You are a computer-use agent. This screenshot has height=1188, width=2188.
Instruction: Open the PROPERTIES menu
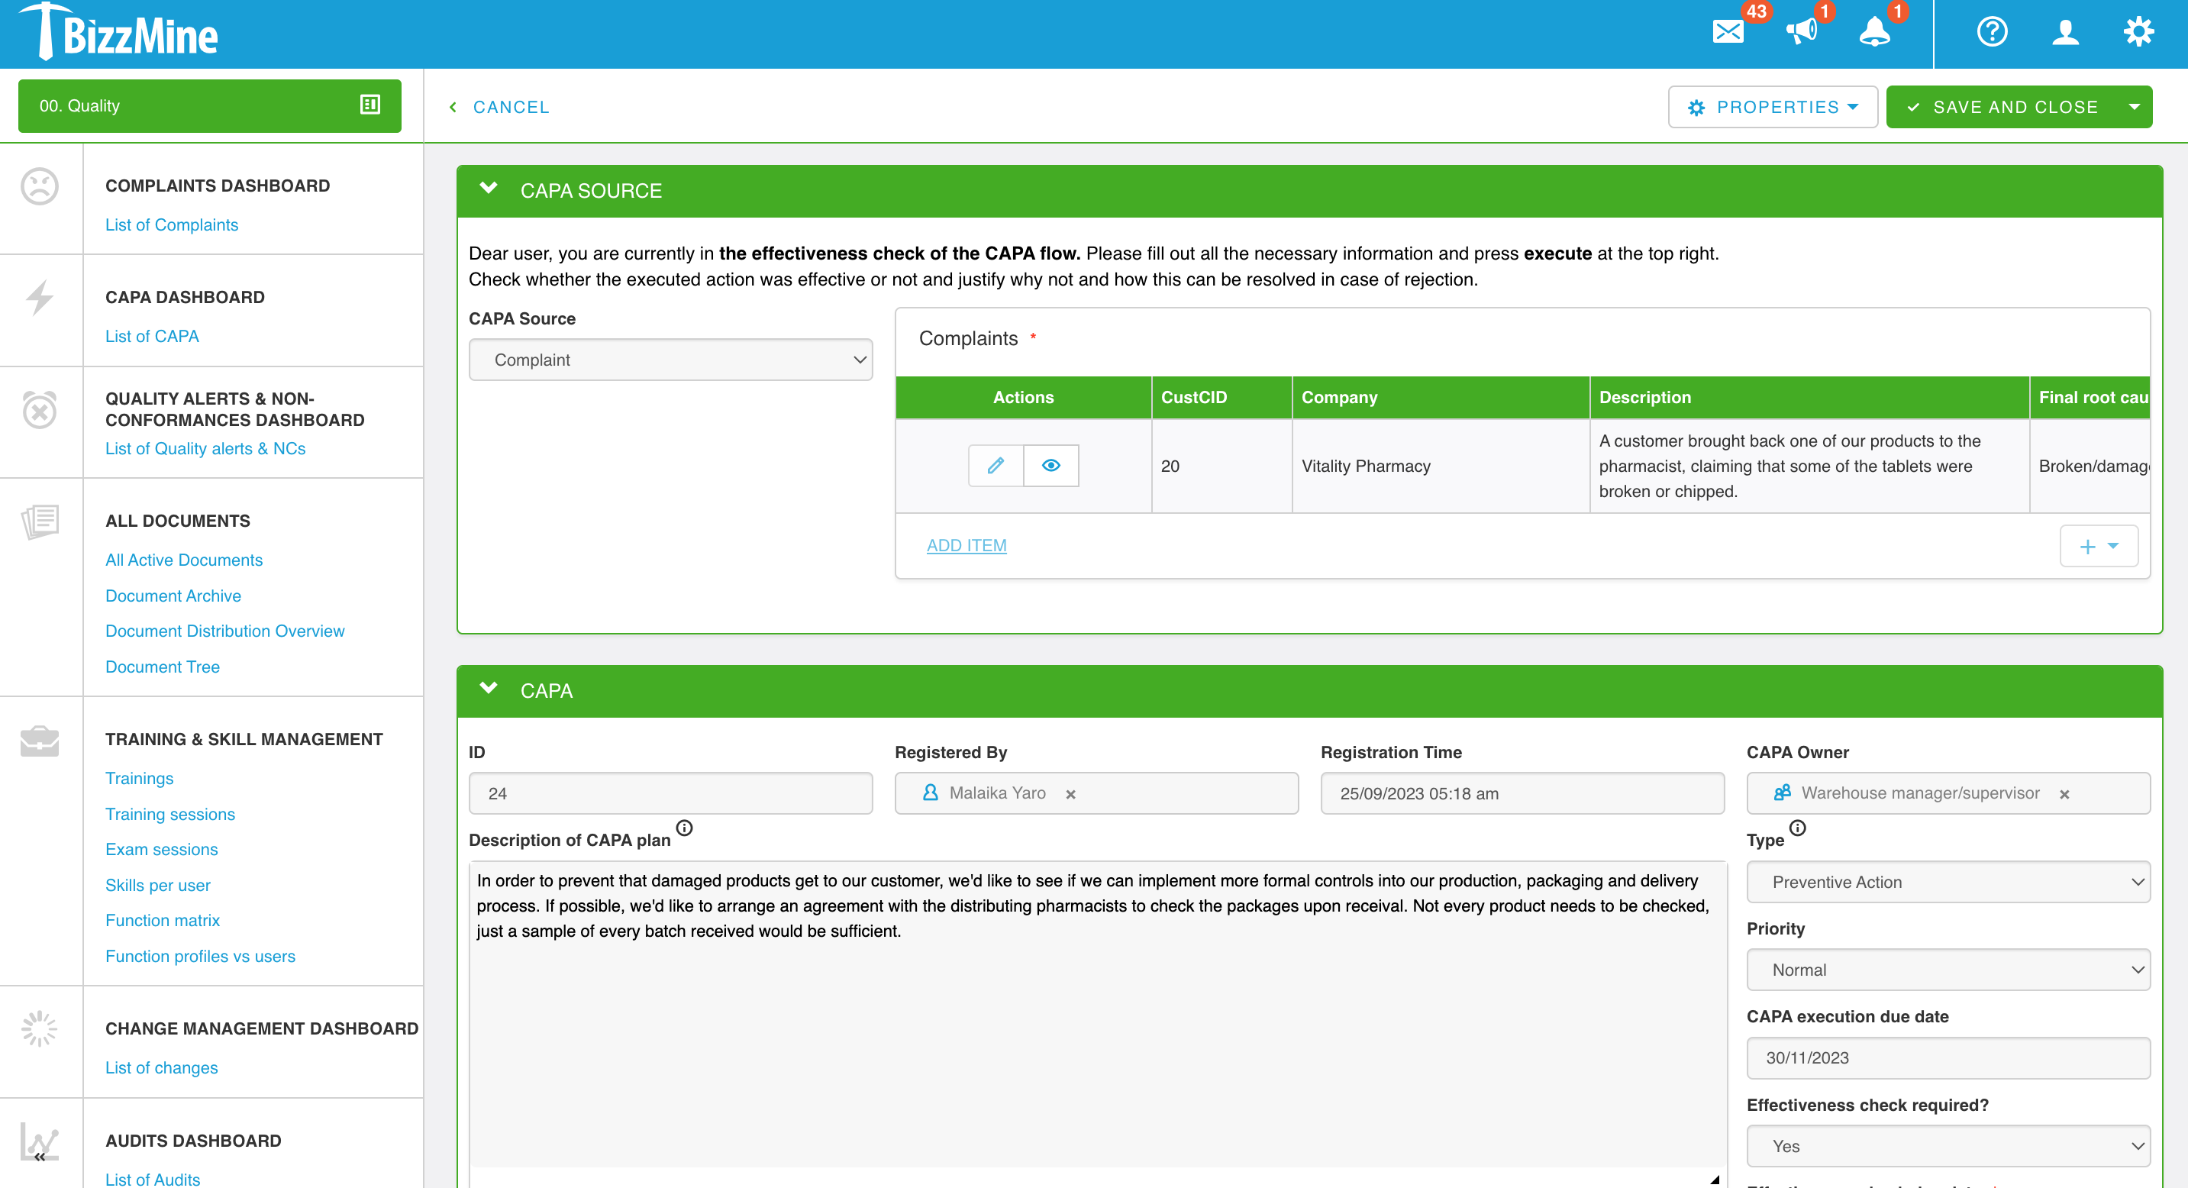click(x=1773, y=107)
